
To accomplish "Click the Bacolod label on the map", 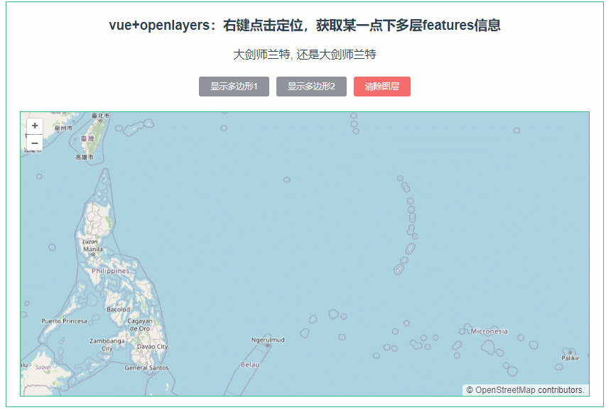I will tap(117, 310).
